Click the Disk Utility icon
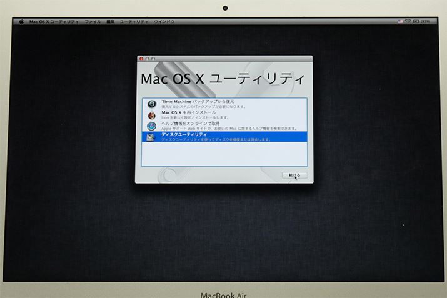 point(151,137)
